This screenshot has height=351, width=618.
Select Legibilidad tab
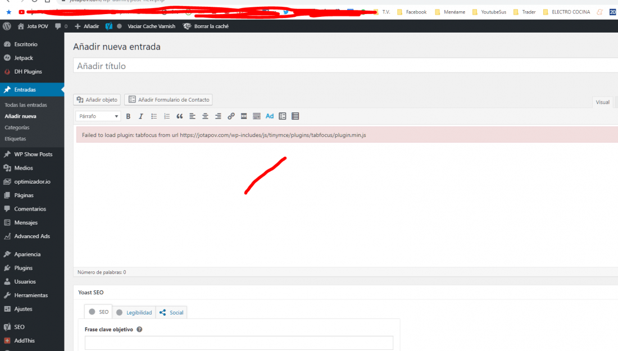click(x=134, y=312)
